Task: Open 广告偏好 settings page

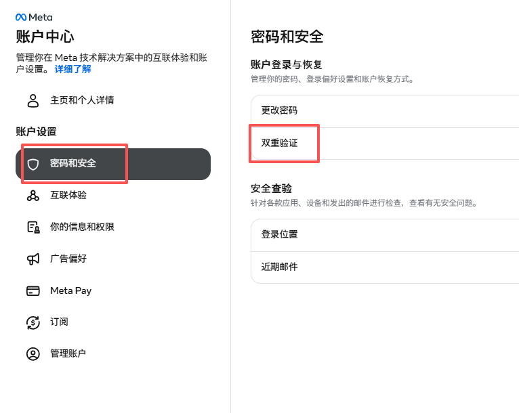Action: [113, 259]
